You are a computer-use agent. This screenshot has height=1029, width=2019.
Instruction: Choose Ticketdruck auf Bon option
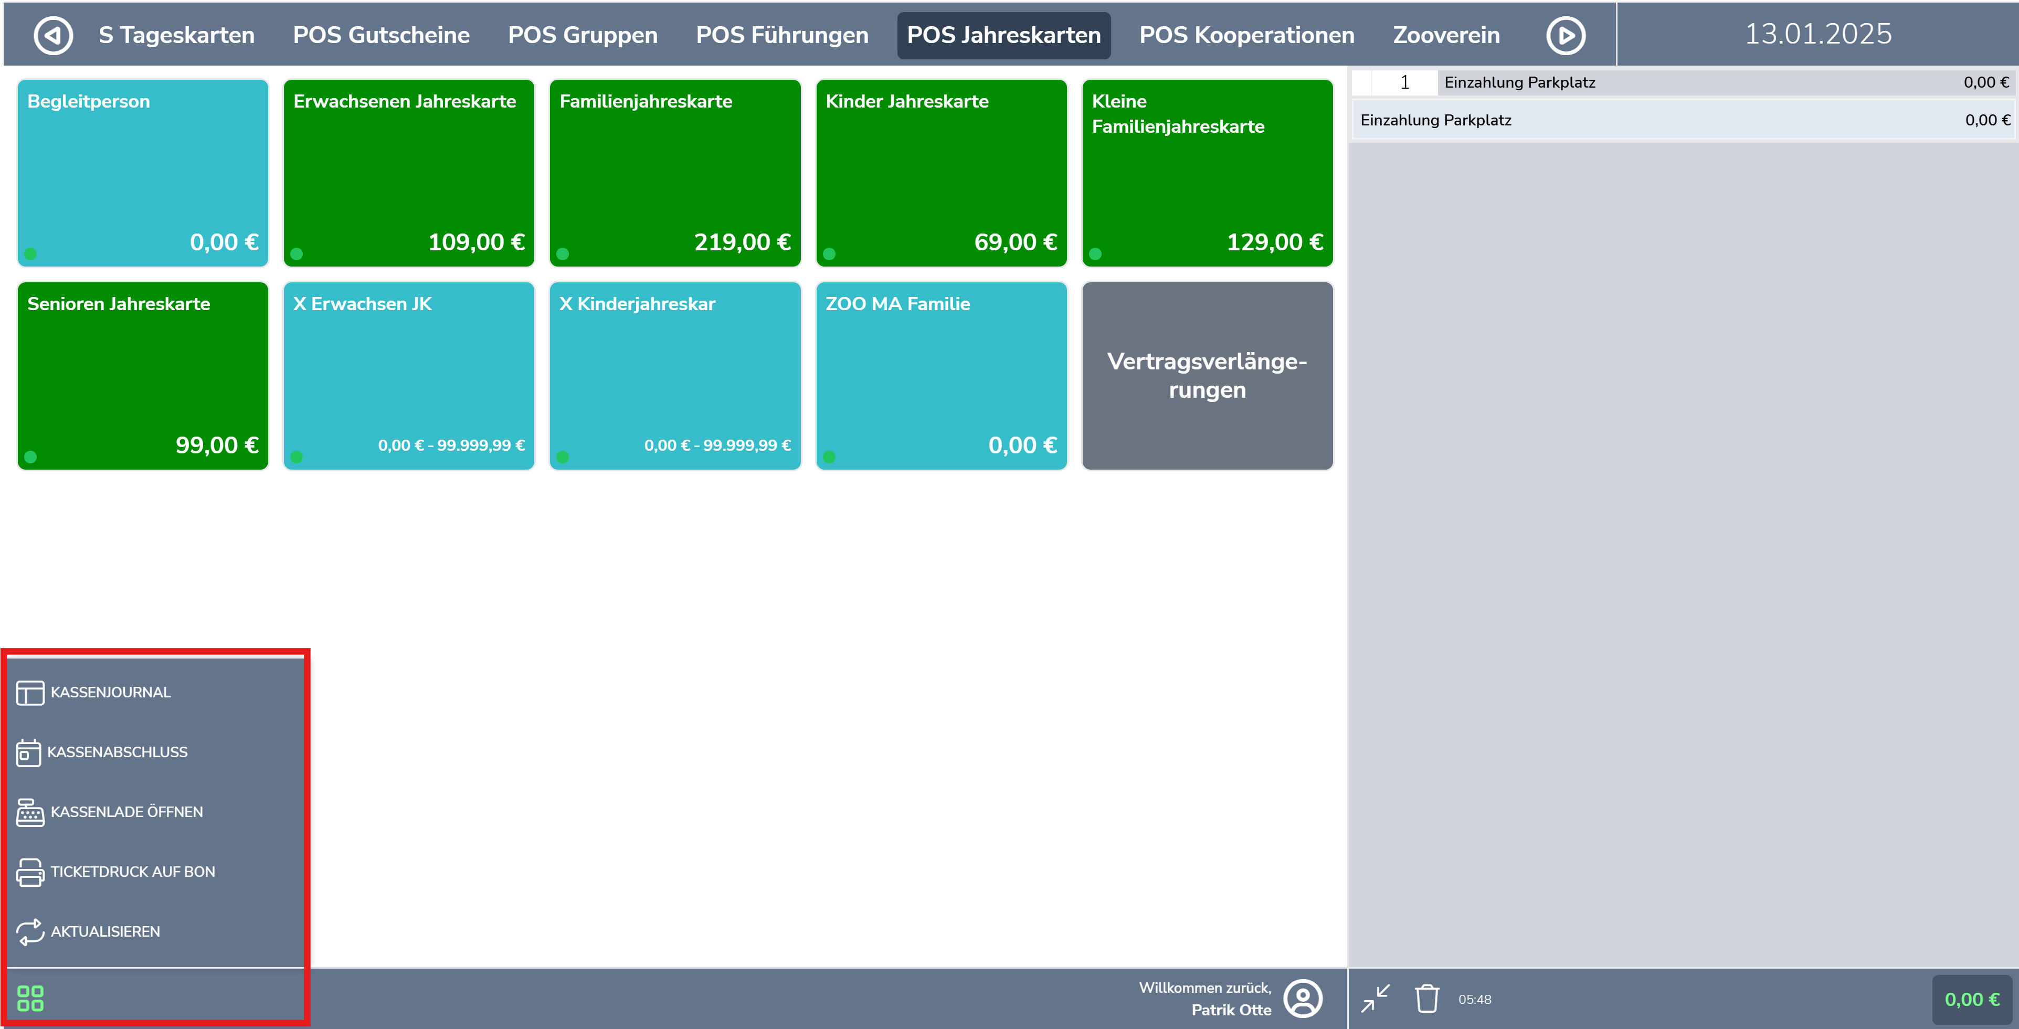coord(132,872)
